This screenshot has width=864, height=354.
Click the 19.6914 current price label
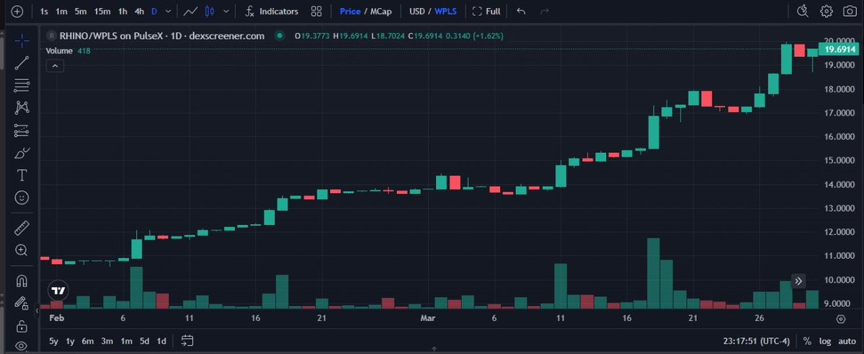[x=840, y=50]
